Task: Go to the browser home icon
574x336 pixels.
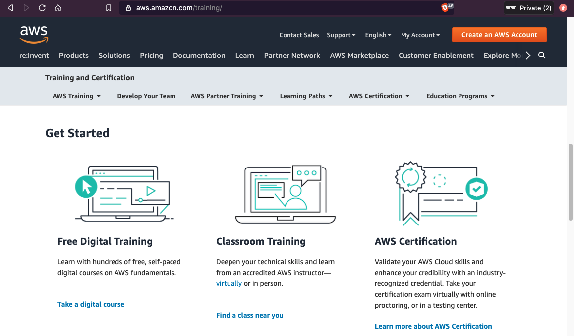Action: pos(58,8)
